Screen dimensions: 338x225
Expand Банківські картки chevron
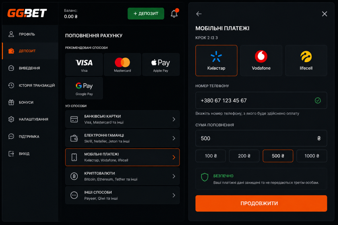[x=174, y=119]
